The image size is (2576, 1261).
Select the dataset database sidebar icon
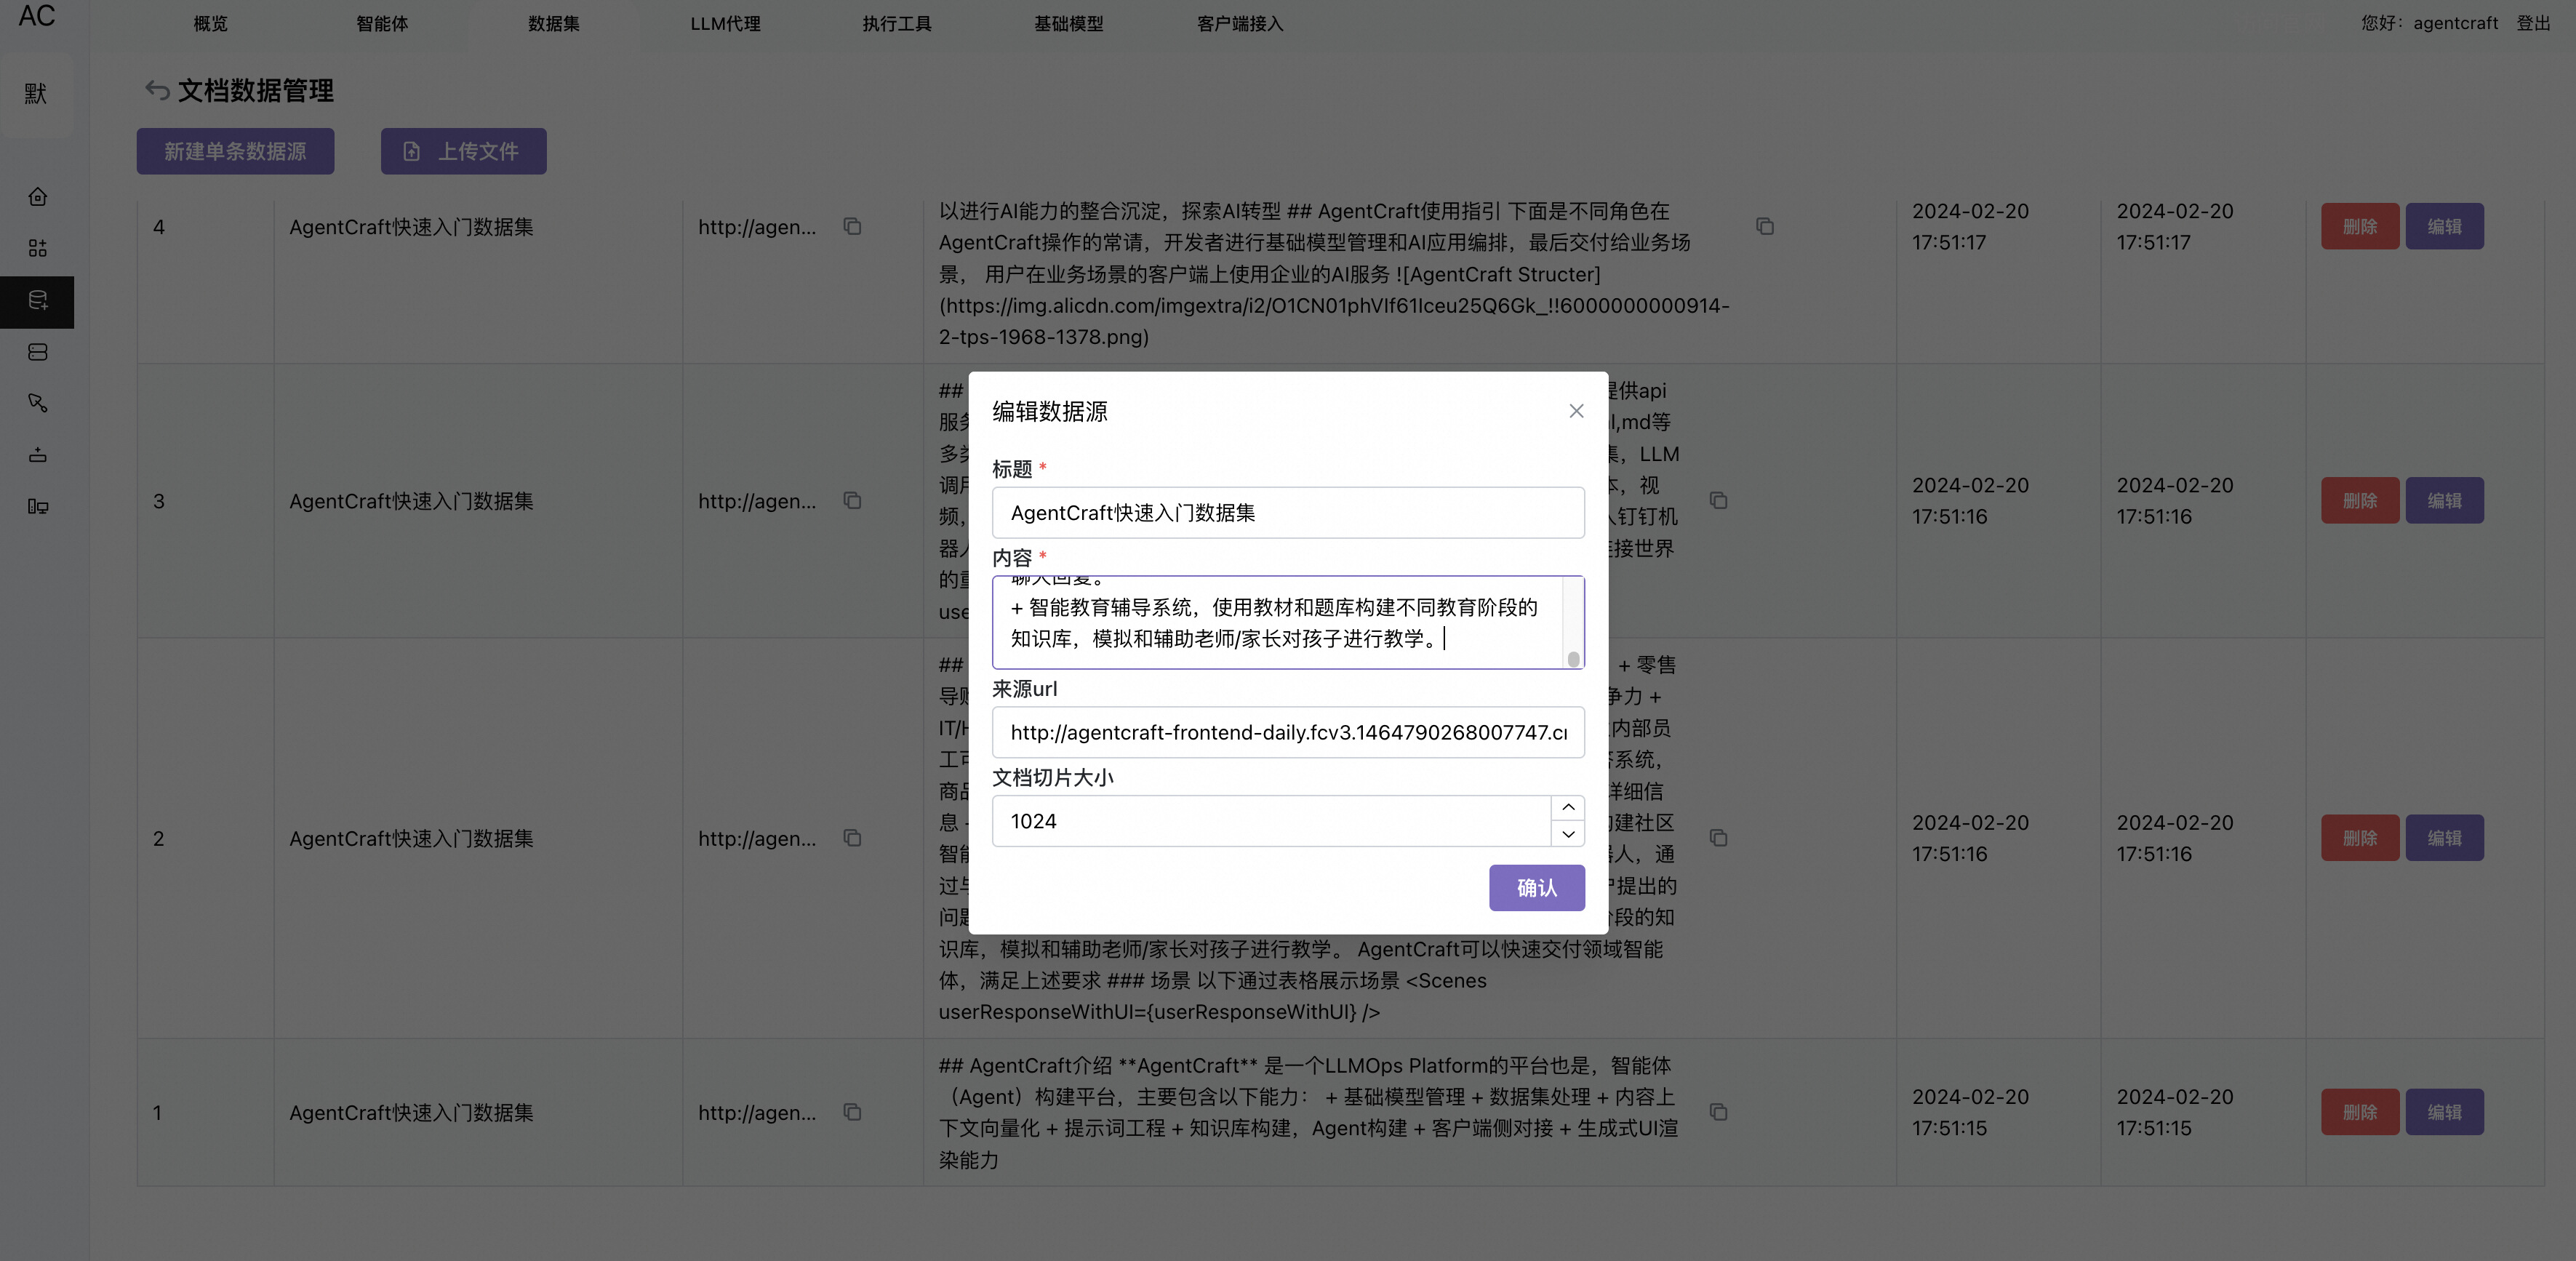tap(38, 301)
